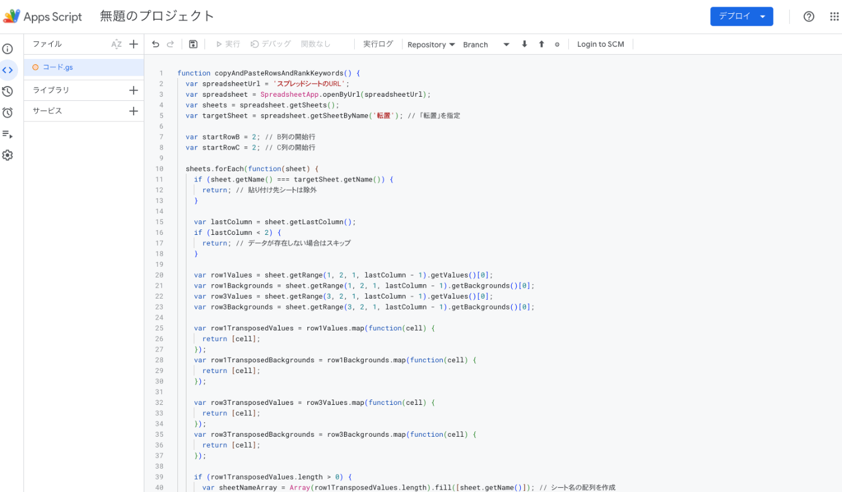The width and height of the screenshot is (842, 492).
Task: Click the ライブラリ section header
Action: pos(51,90)
